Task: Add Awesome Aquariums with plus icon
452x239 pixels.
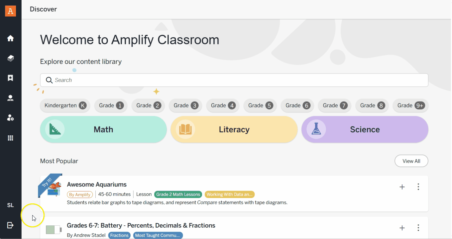Action: point(402,187)
